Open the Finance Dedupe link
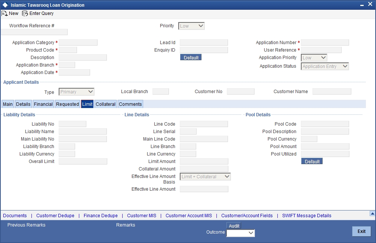Screen dimensions: 376x243 pos(101,216)
